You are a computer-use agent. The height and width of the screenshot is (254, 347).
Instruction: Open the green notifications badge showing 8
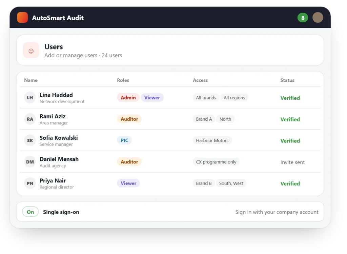click(x=303, y=18)
